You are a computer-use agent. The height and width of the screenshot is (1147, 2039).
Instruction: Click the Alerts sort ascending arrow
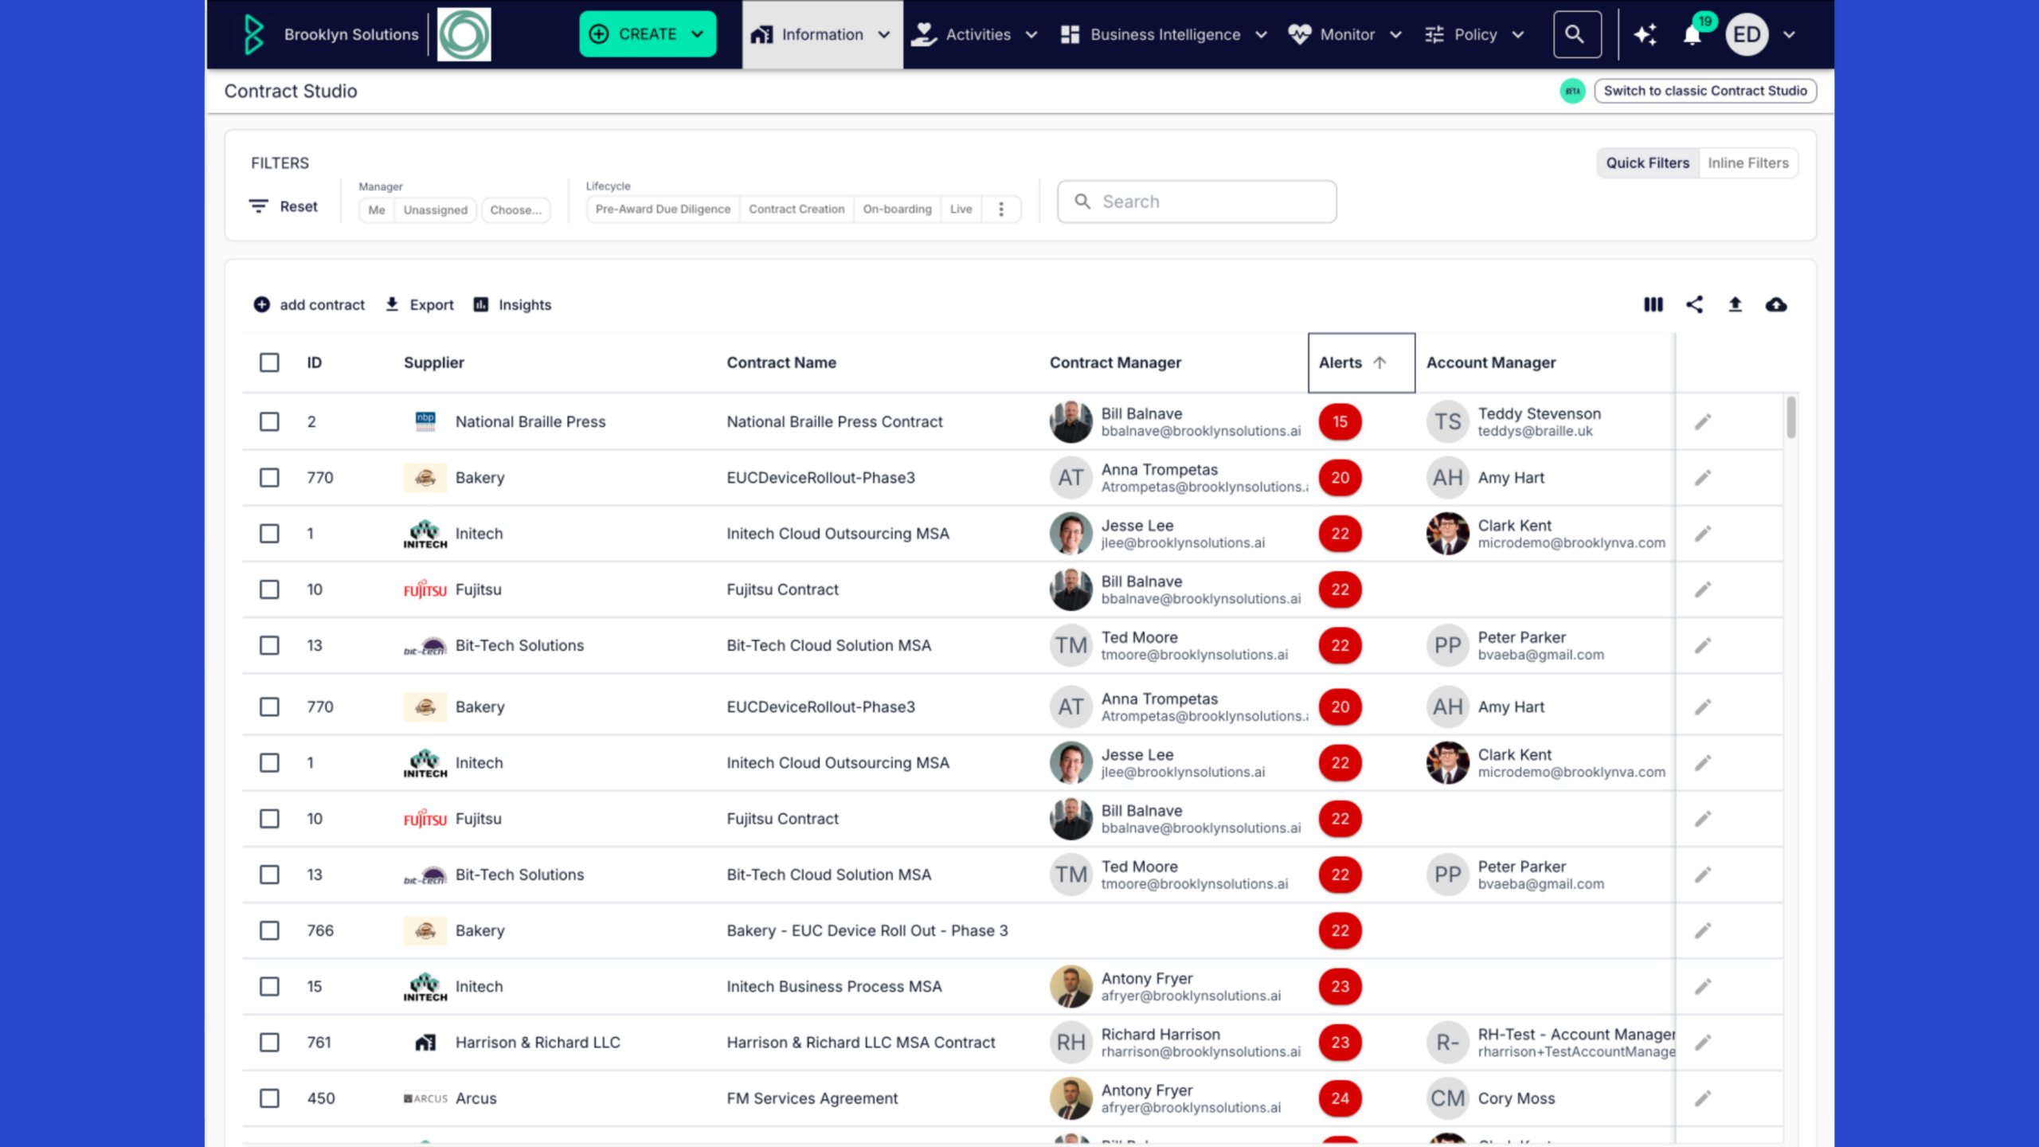click(1380, 362)
